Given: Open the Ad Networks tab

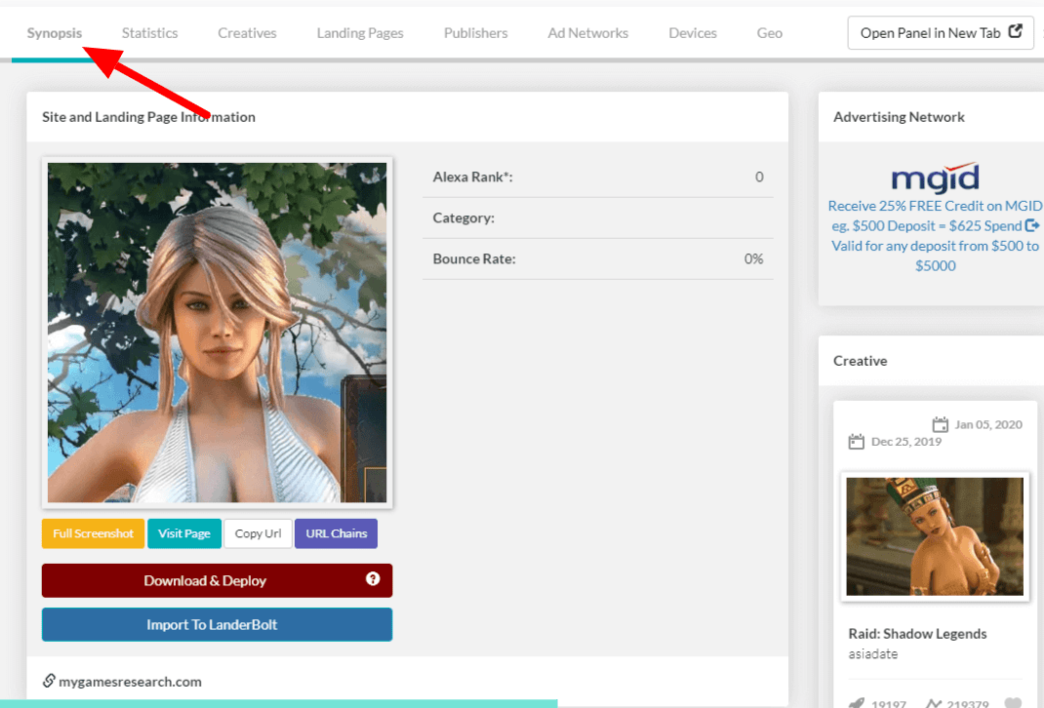Looking at the screenshot, I should tap(588, 33).
